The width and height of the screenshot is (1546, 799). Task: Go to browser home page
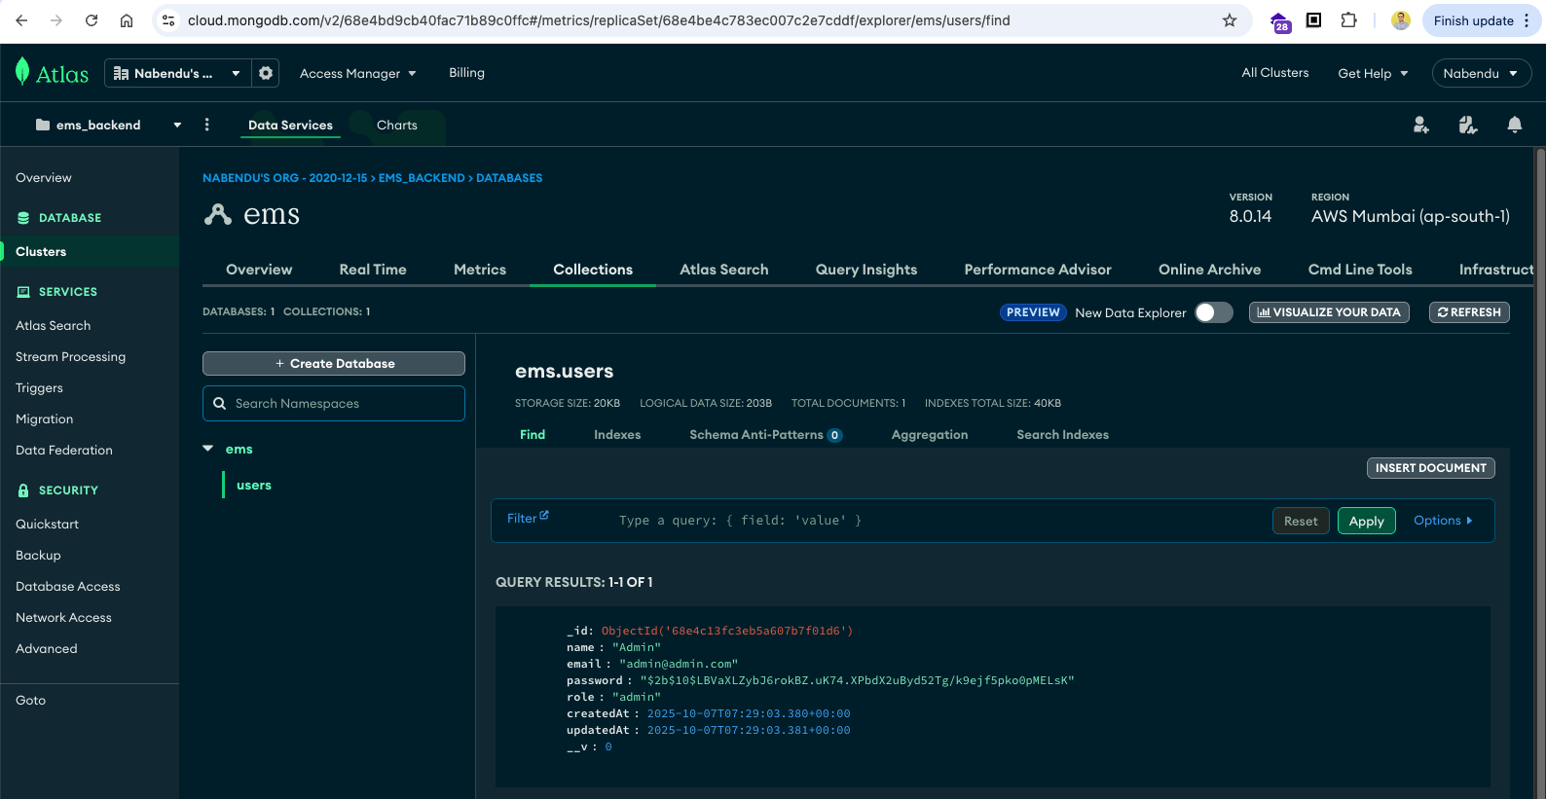tap(127, 20)
